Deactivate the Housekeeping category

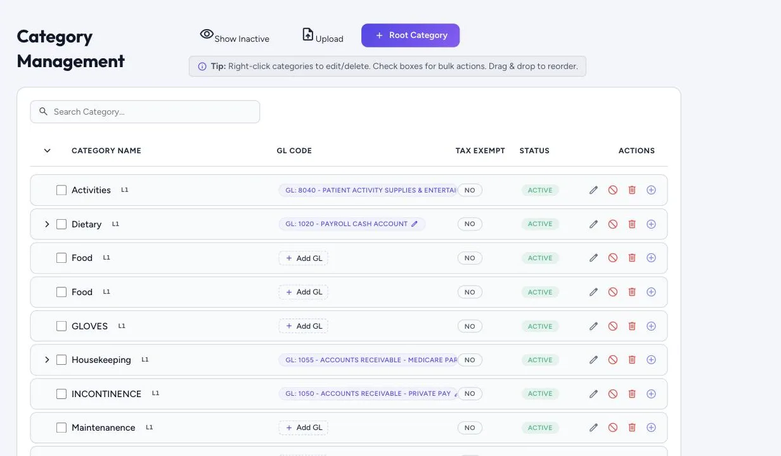tap(612, 360)
